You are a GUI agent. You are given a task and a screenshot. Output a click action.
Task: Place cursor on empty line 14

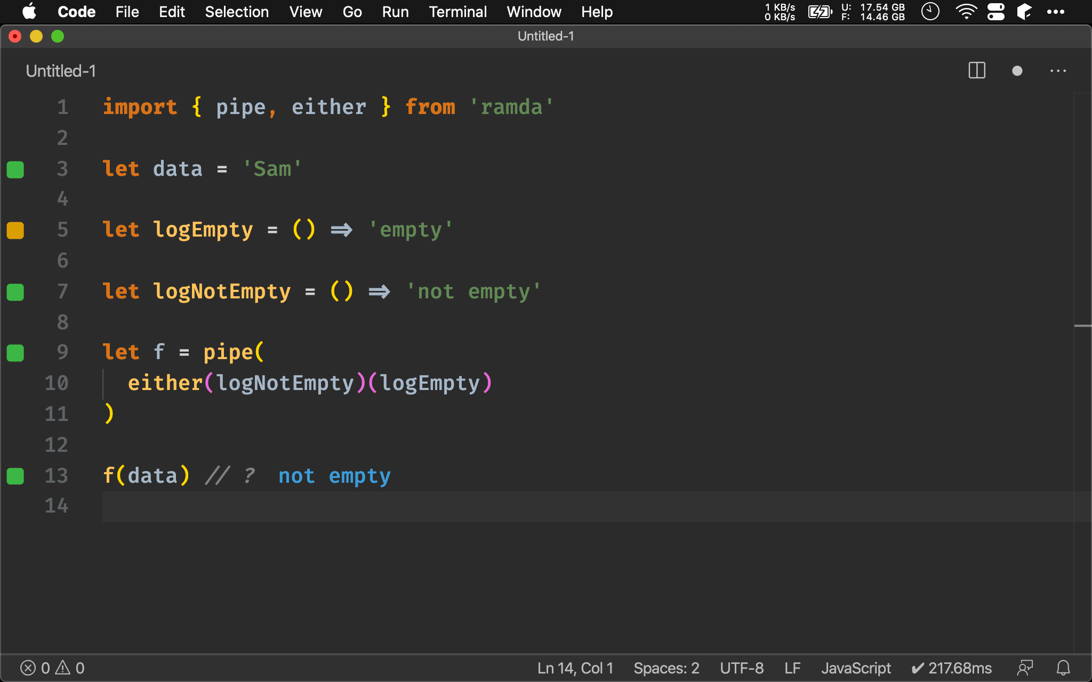point(588,506)
